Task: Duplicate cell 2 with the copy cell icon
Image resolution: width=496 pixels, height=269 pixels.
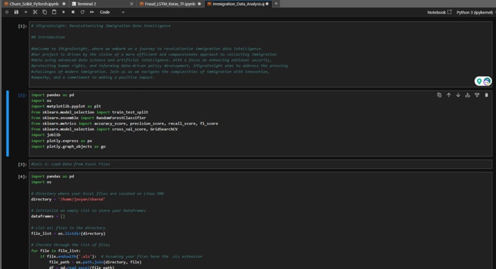Action: (x=439, y=95)
